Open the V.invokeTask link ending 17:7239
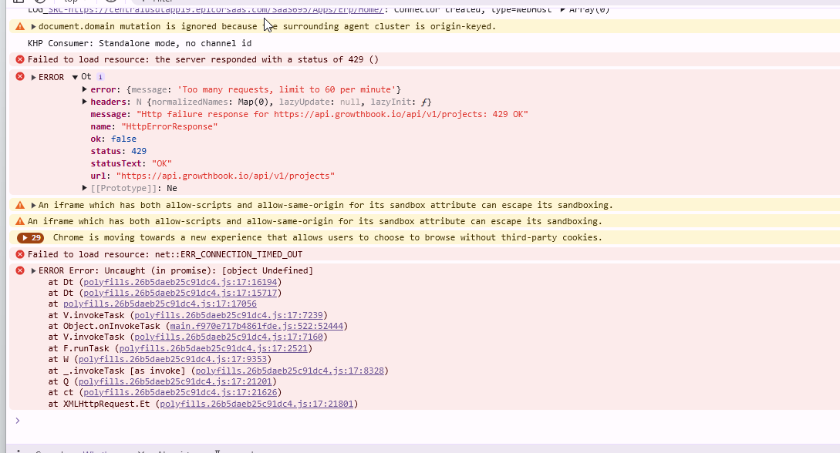 click(x=229, y=315)
